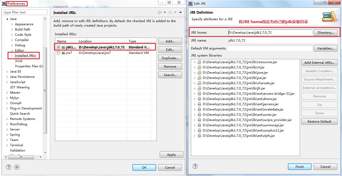
Task: Click the record/oomph preference icon beside help in Preferences
Action: click(17, 167)
